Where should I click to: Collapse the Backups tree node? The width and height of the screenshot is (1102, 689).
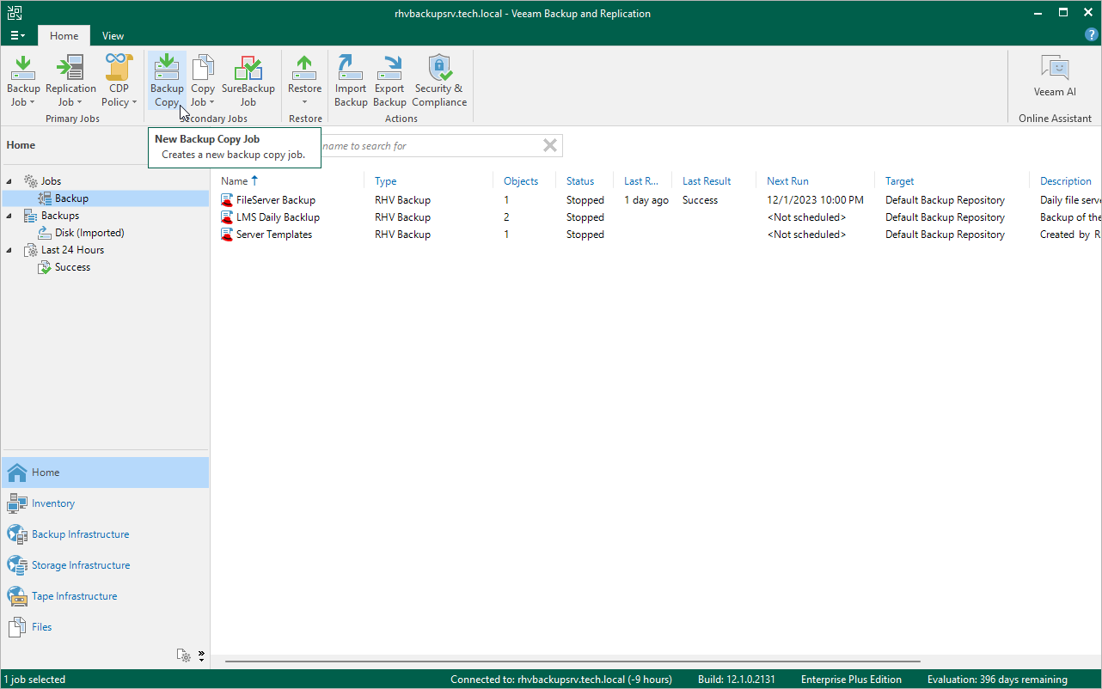tap(10, 216)
